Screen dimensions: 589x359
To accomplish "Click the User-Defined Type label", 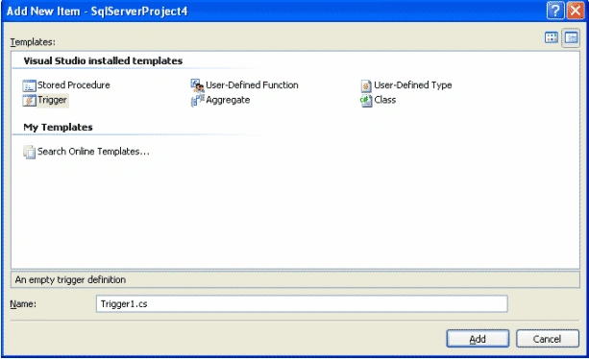I will coord(413,85).
